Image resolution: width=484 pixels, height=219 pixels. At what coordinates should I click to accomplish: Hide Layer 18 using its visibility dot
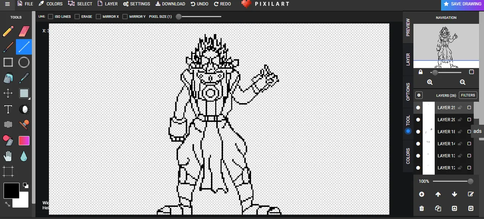[x=418, y=132]
